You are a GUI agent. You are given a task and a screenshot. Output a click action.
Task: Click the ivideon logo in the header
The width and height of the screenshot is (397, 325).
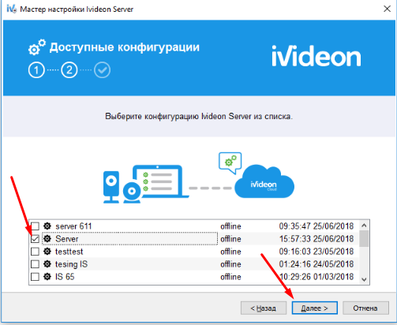point(316,56)
